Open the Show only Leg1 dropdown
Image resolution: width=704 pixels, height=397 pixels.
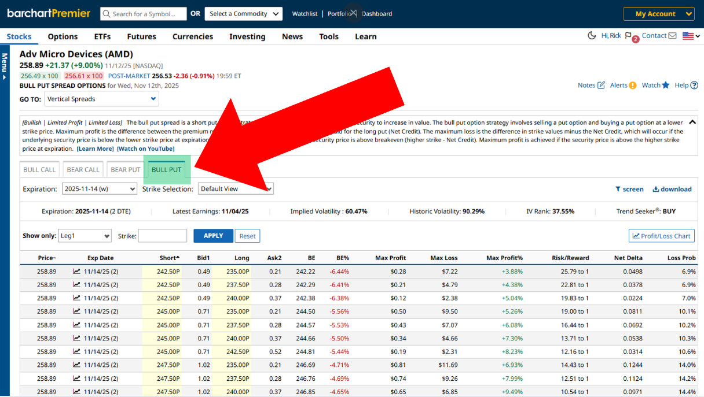click(x=85, y=236)
